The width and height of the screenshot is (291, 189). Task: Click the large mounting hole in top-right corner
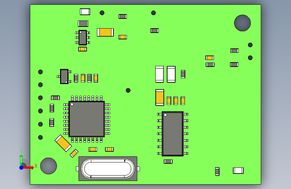click(242, 23)
